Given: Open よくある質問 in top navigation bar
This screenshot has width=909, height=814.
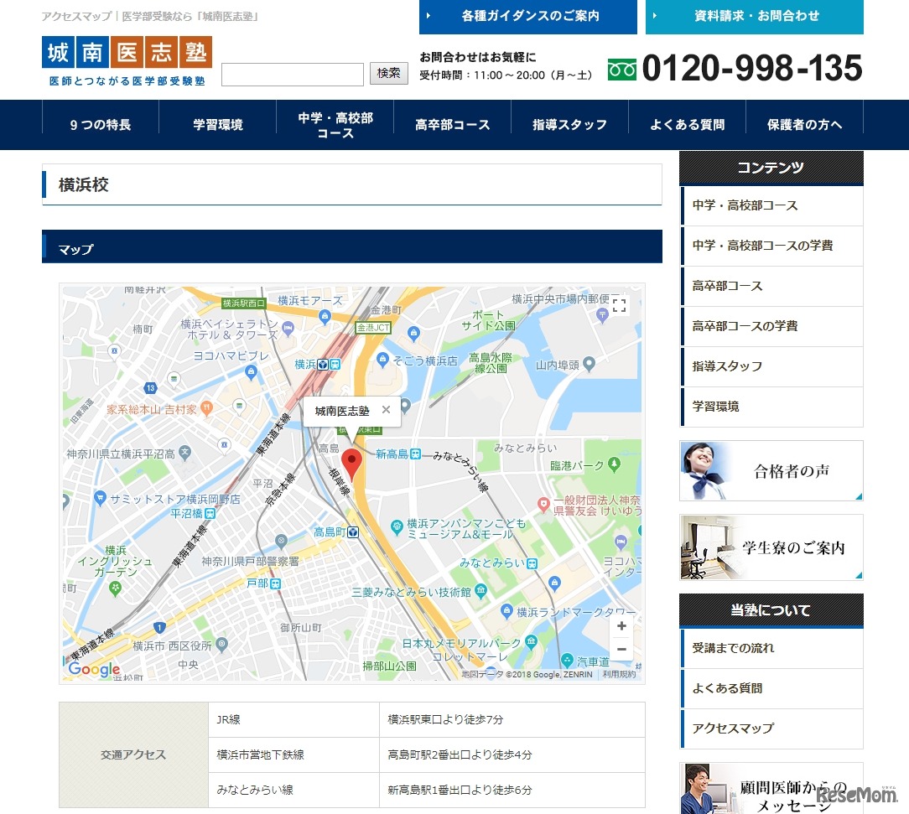Looking at the screenshot, I should pyautogui.click(x=688, y=125).
